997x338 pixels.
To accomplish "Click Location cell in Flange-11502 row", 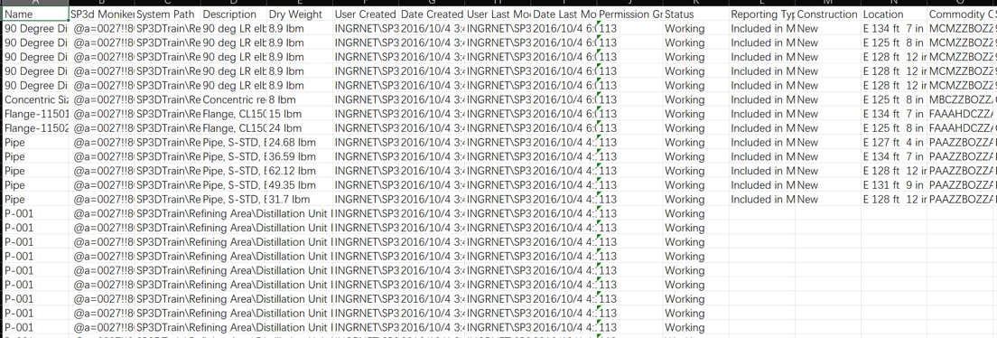I will click(895, 128).
